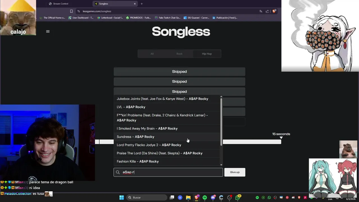The image size is (359, 202).
Task: Open Brave browser on taskbar
Action: [197, 198]
